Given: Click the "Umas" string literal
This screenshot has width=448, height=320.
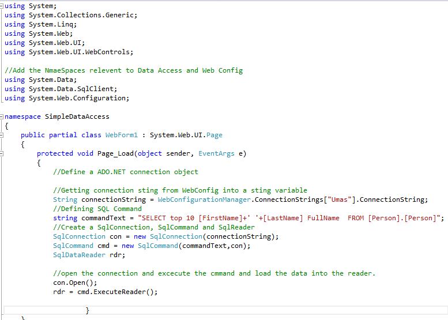Looking at the screenshot, I should (339, 199).
